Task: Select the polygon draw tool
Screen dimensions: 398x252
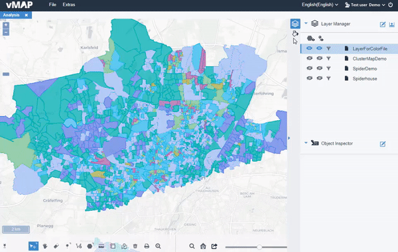Action: (90, 246)
